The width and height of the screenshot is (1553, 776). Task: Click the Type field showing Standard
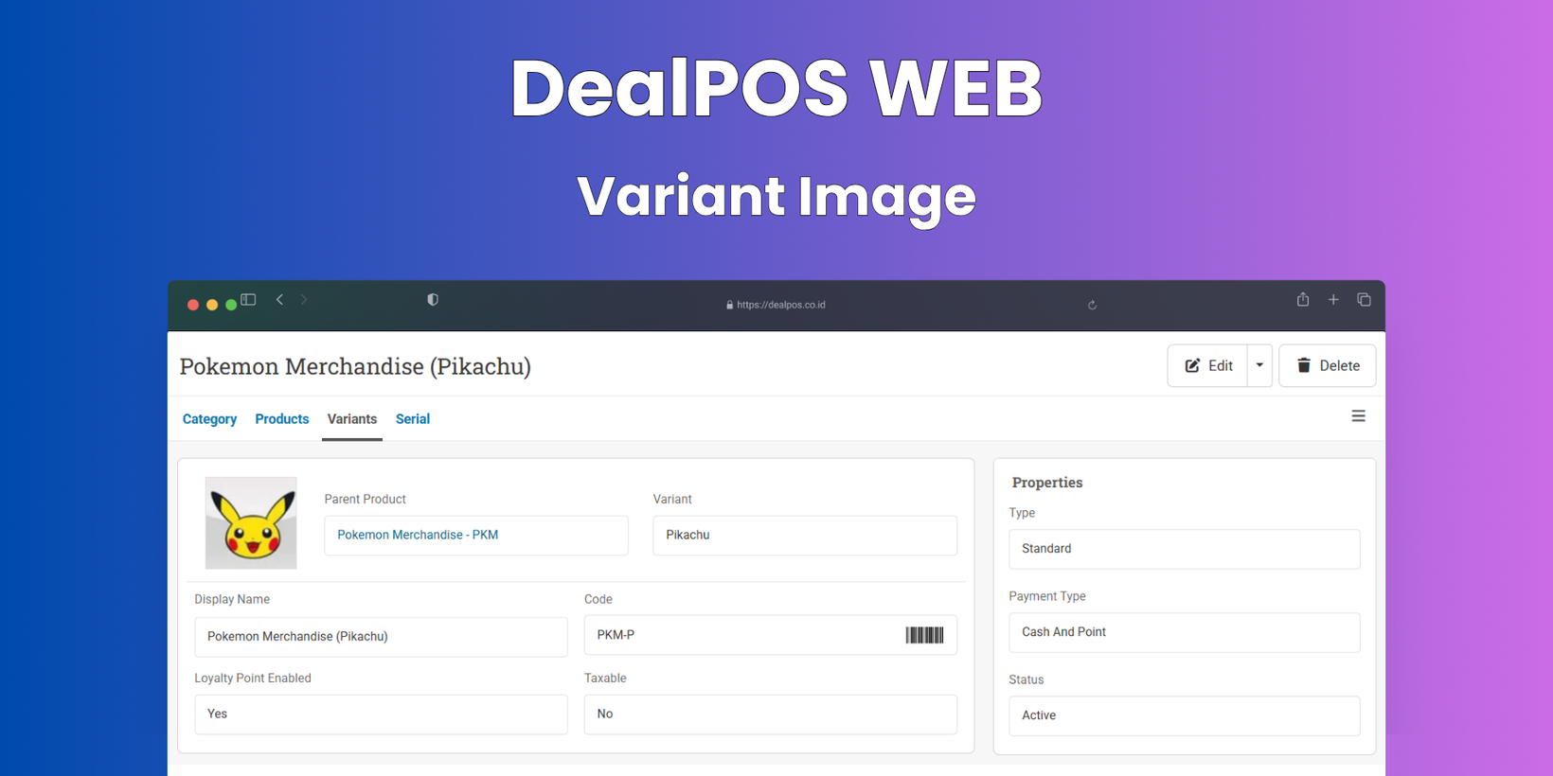point(1185,549)
